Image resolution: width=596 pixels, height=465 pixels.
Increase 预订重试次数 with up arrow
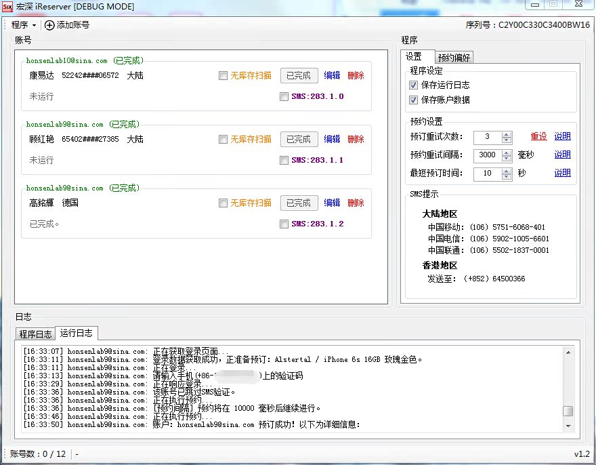pyautogui.click(x=507, y=134)
